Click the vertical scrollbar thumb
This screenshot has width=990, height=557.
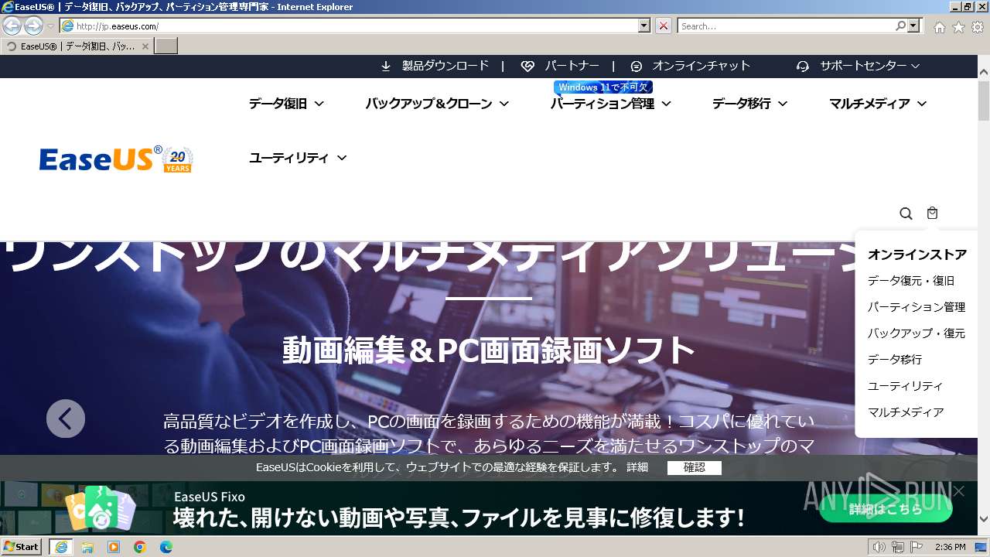(x=984, y=99)
